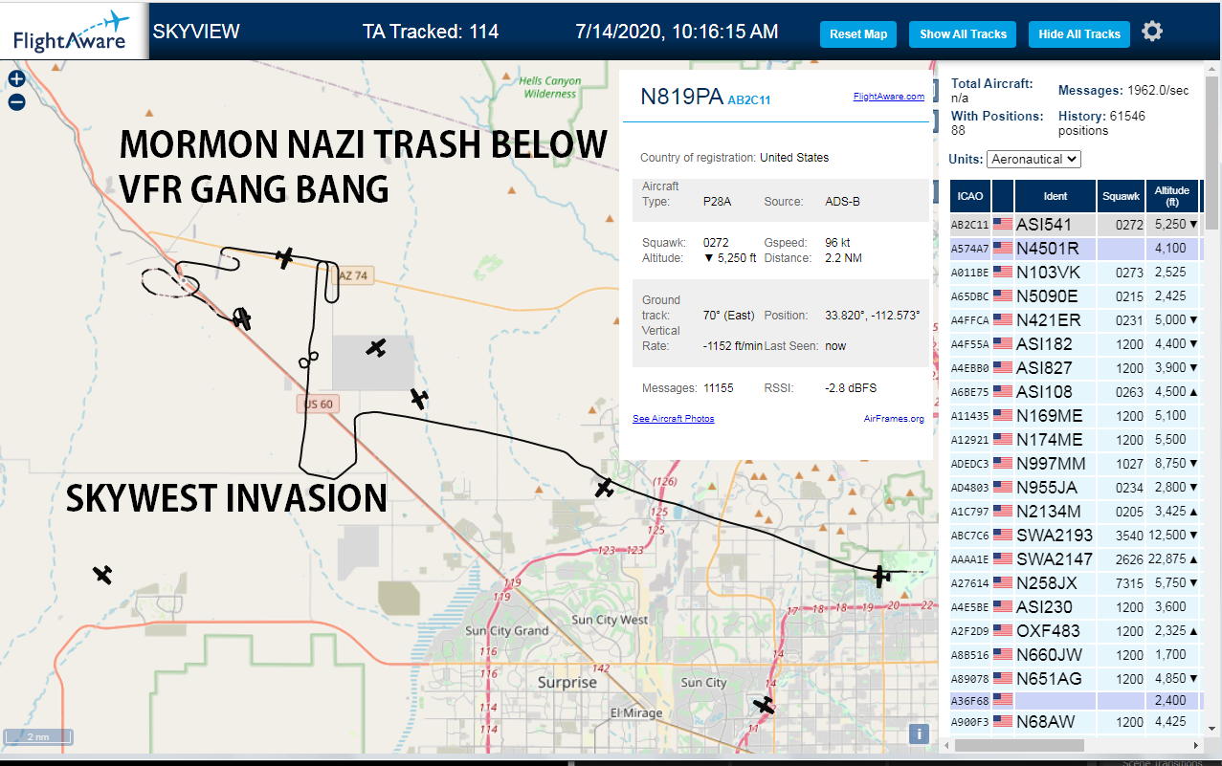Image resolution: width=1222 pixels, height=766 pixels.
Task: Select the ASI182 aircraft row
Action: (1075, 343)
